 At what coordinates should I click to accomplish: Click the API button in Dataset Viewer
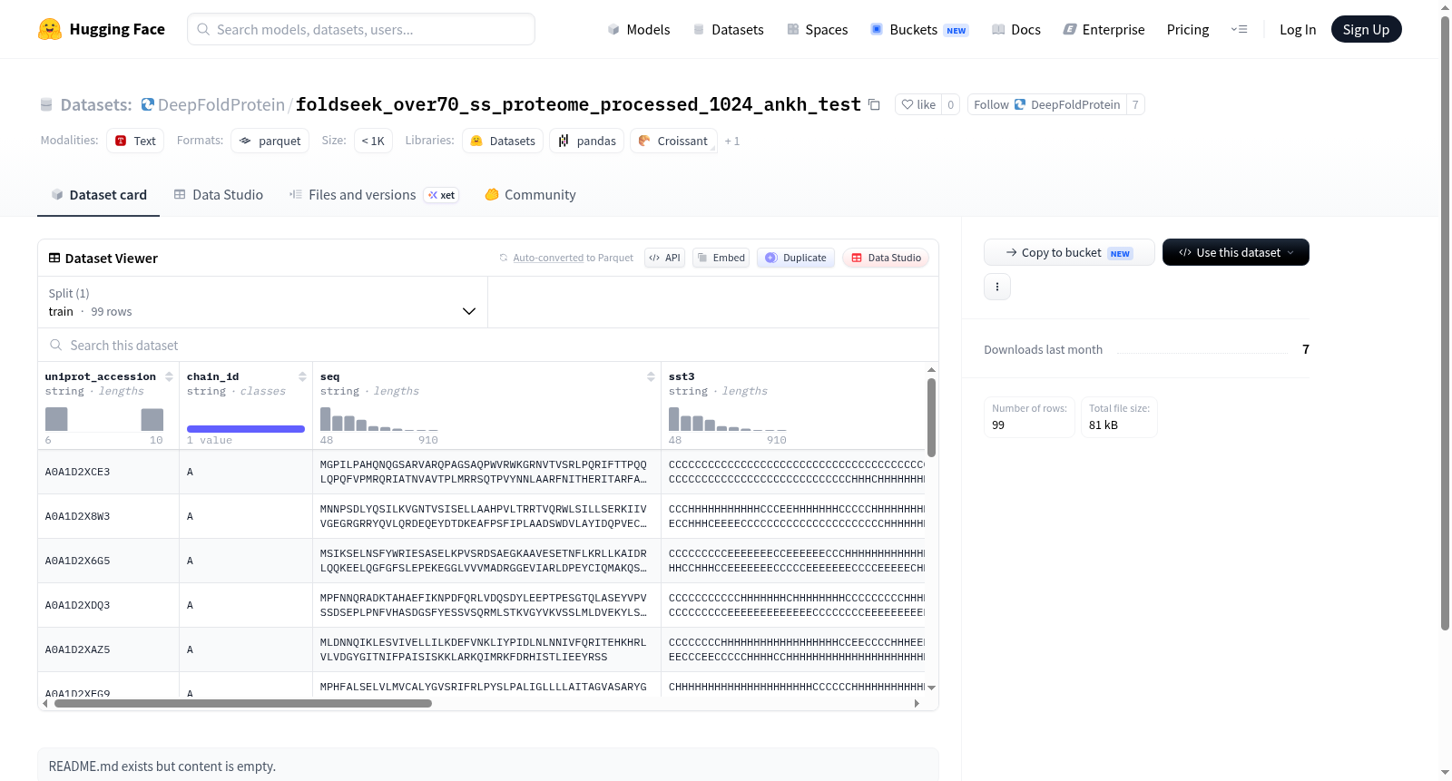(x=664, y=258)
